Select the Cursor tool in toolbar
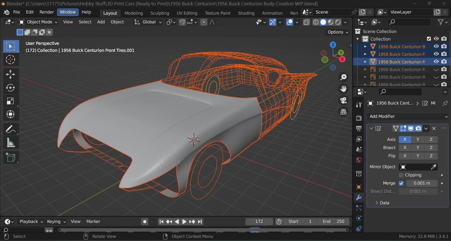Viewport: 451px width, 241px height. [10, 59]
